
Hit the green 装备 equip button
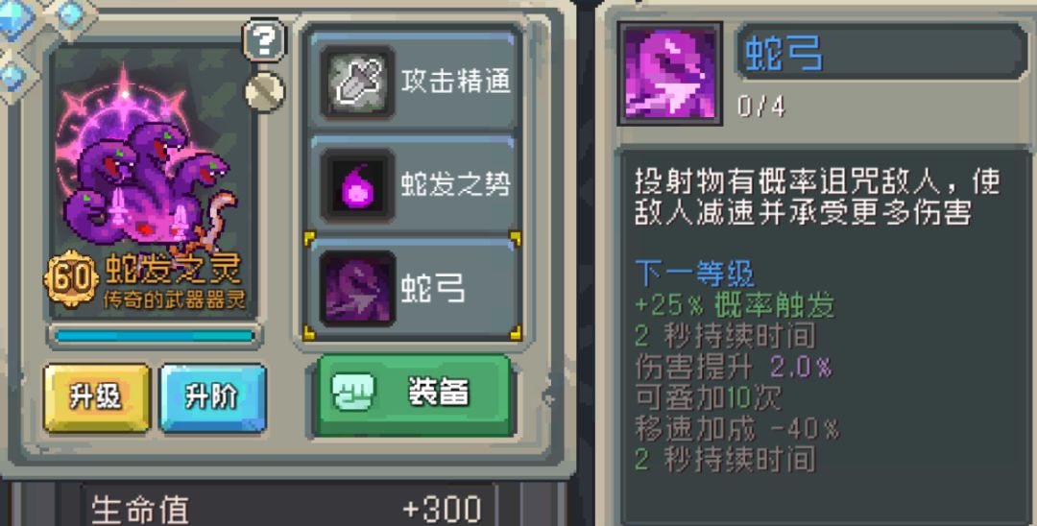pos(414,394)
